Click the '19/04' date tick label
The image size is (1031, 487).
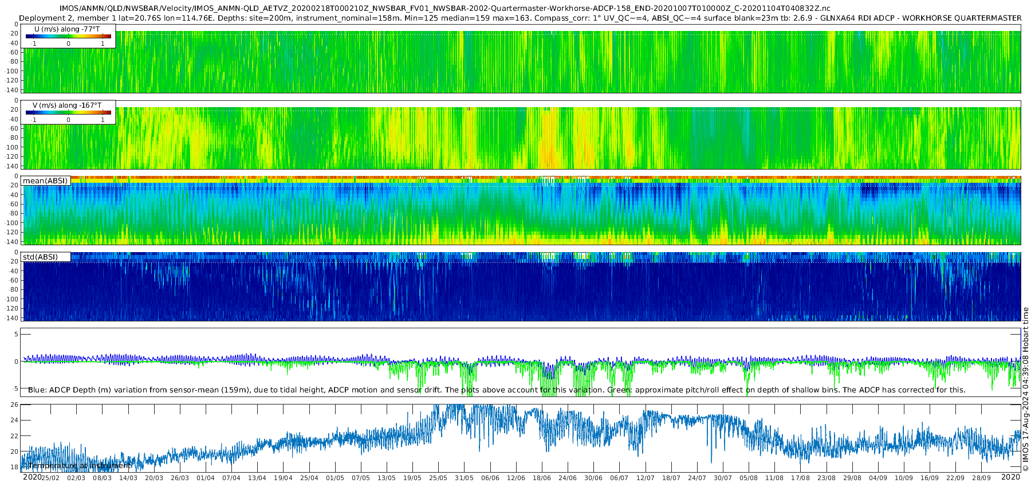[x=283, y=478]
